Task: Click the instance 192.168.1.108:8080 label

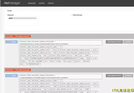Action: 31,61
